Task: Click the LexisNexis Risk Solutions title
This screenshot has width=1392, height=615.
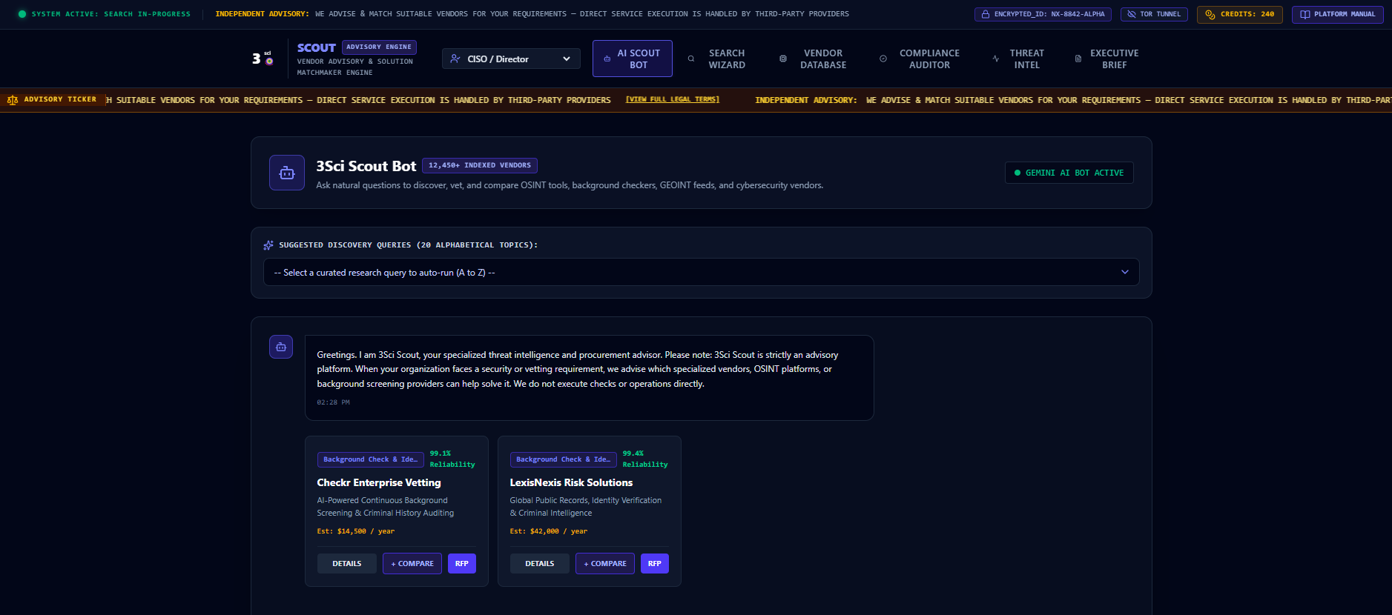Action: pos(571,482)
